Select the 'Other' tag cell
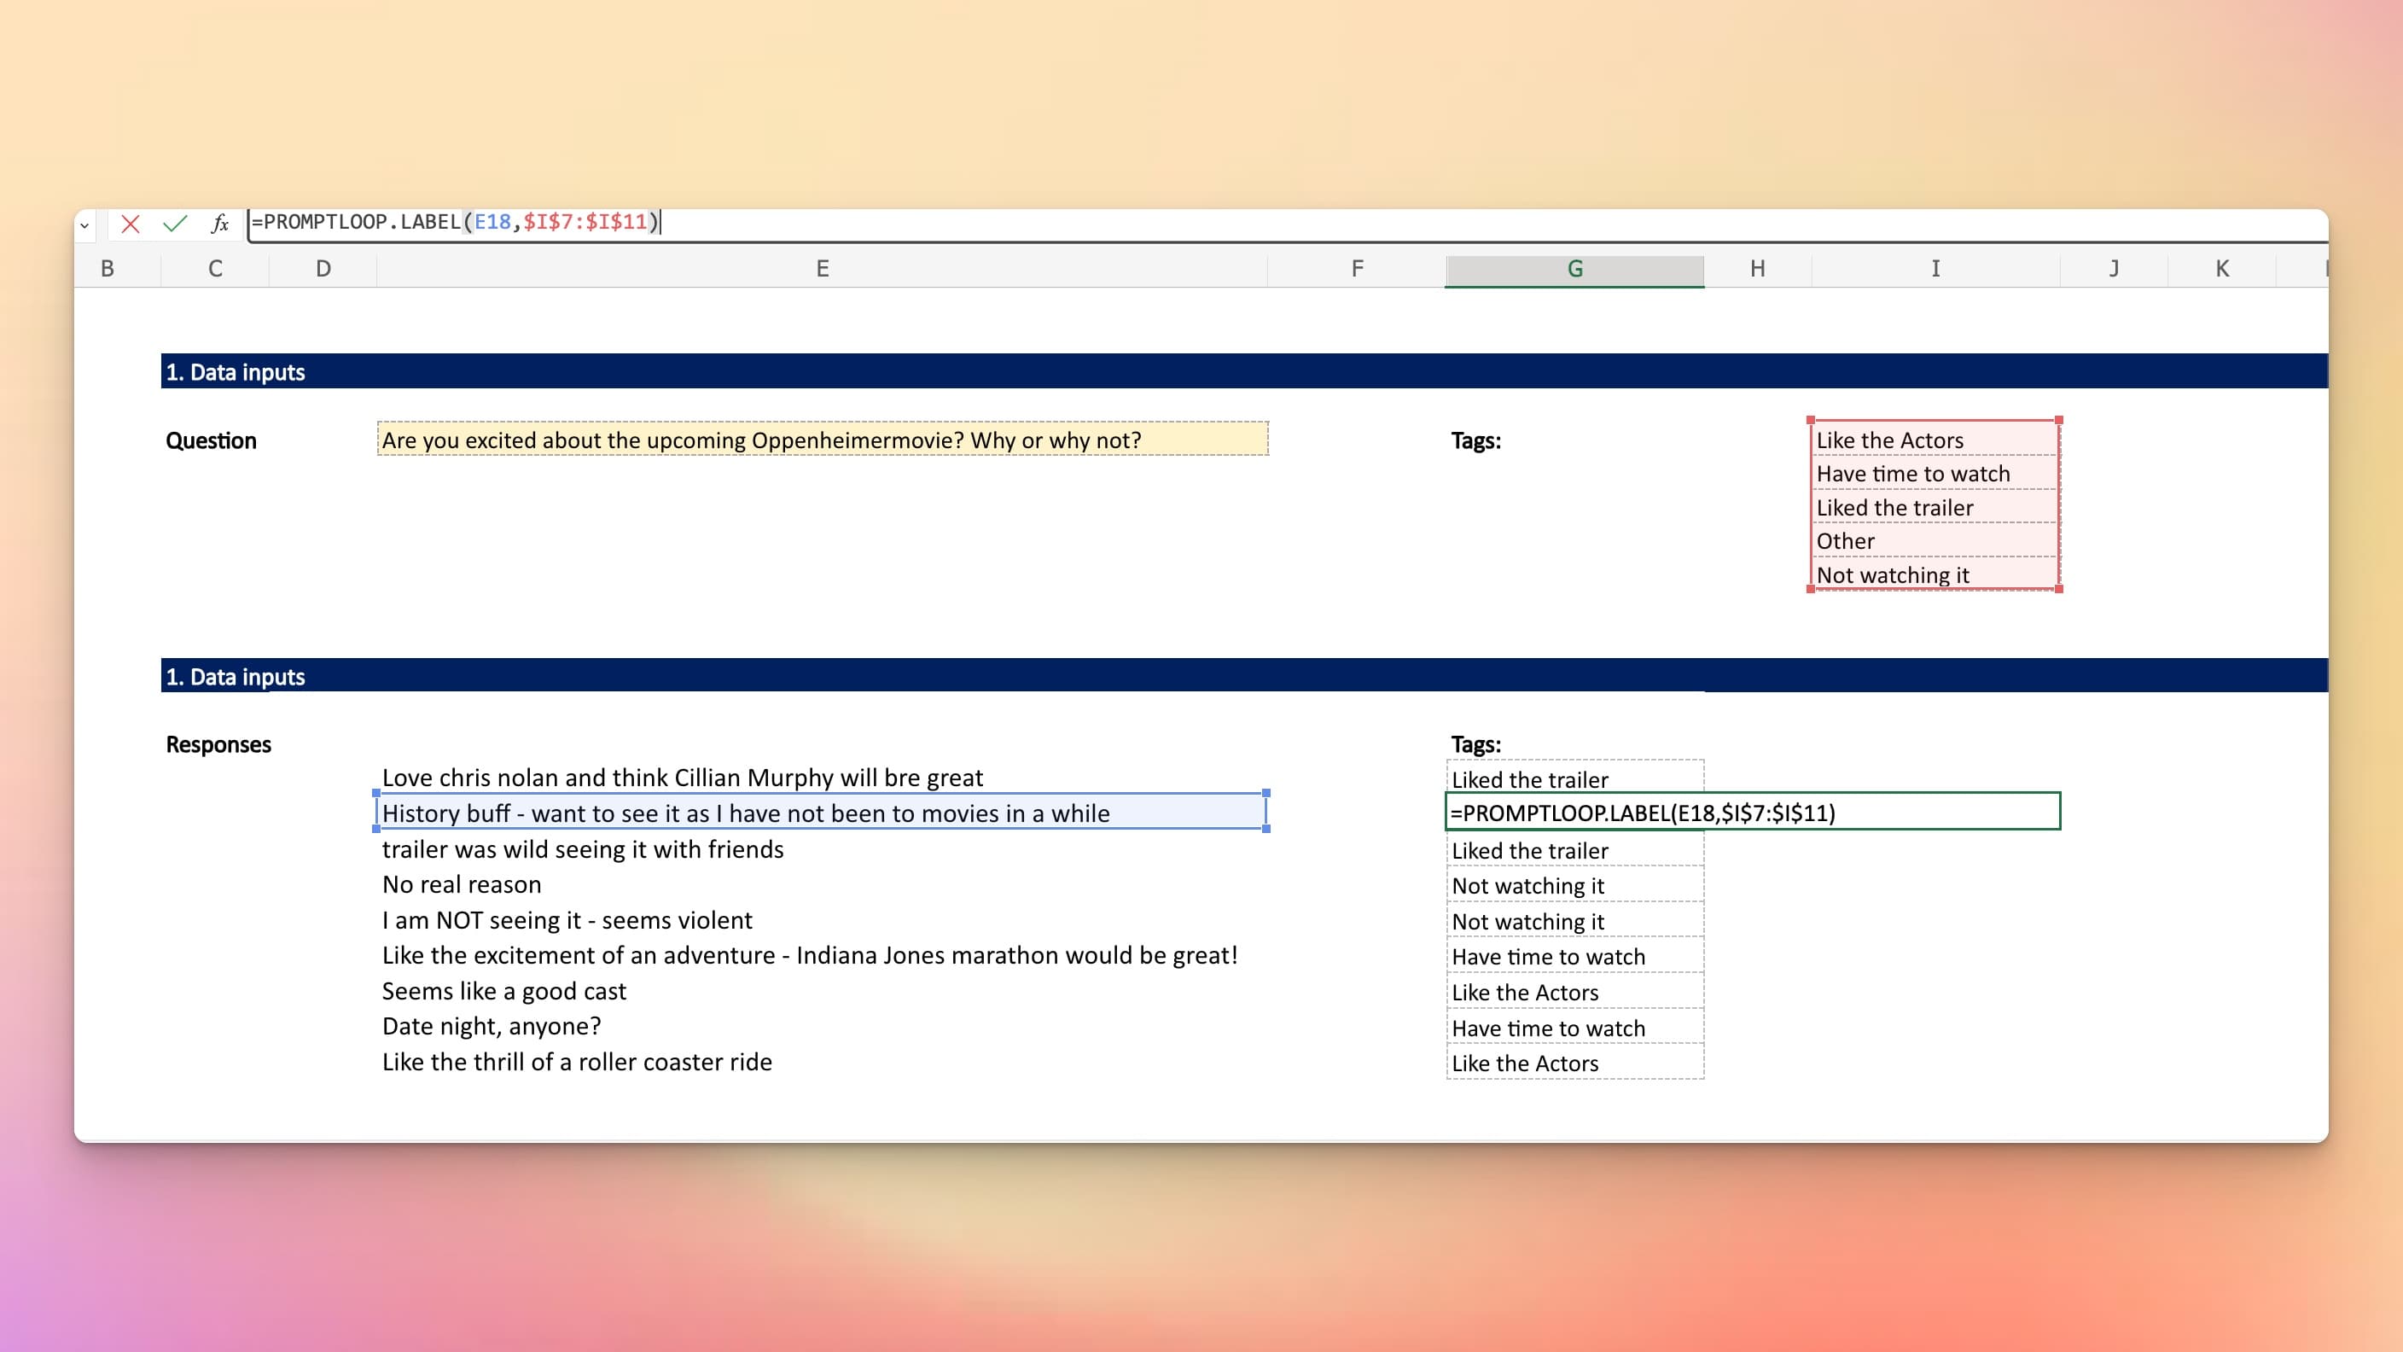Image resolution: width=2403 pixels, height=1352 pixels. coord(1933,541)
